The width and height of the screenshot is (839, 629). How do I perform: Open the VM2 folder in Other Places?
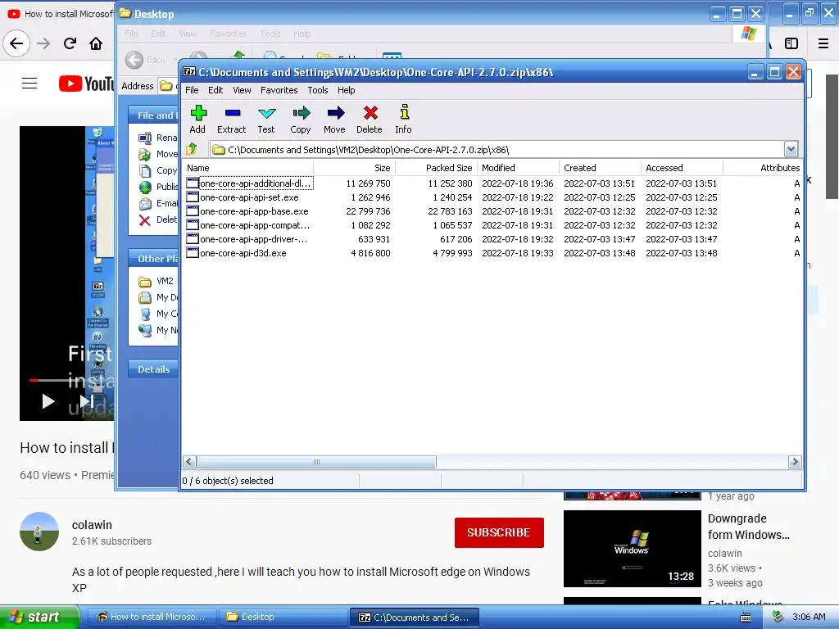[x=156, y=281]
